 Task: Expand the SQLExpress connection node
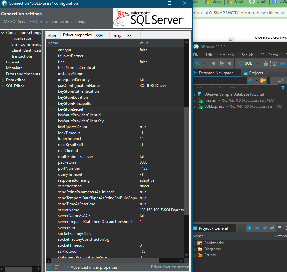tap(195, 106)
